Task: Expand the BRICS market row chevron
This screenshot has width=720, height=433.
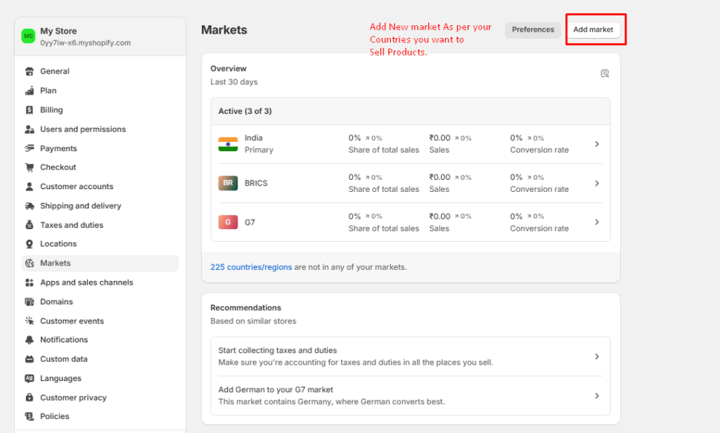Action: point(597,183)
